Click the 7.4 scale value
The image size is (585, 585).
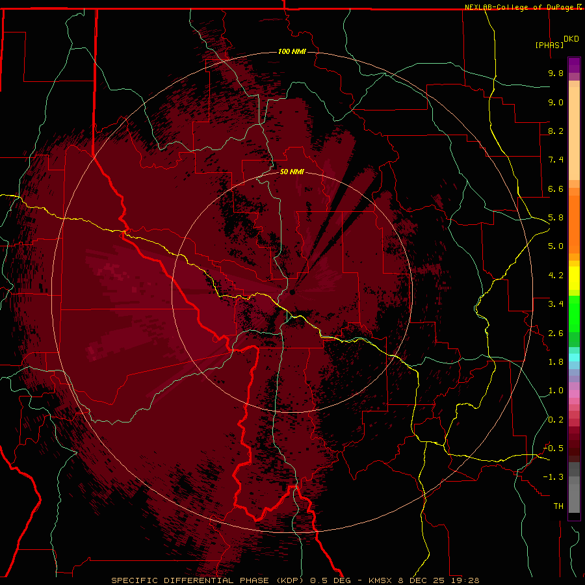click(x=556, y=160)
